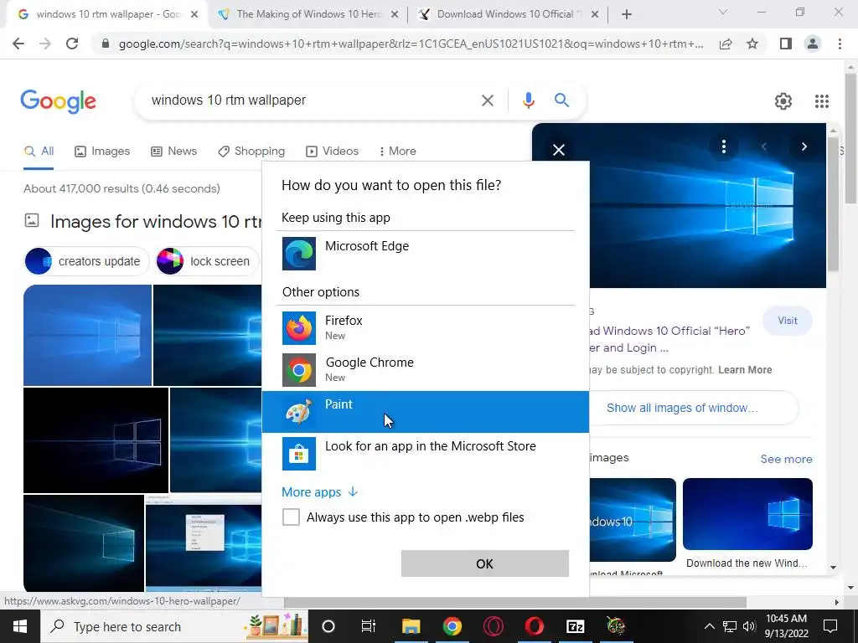The image size is (858, 643).
Task: Open Cortana from the taskbar
Action: click(328, 626)
